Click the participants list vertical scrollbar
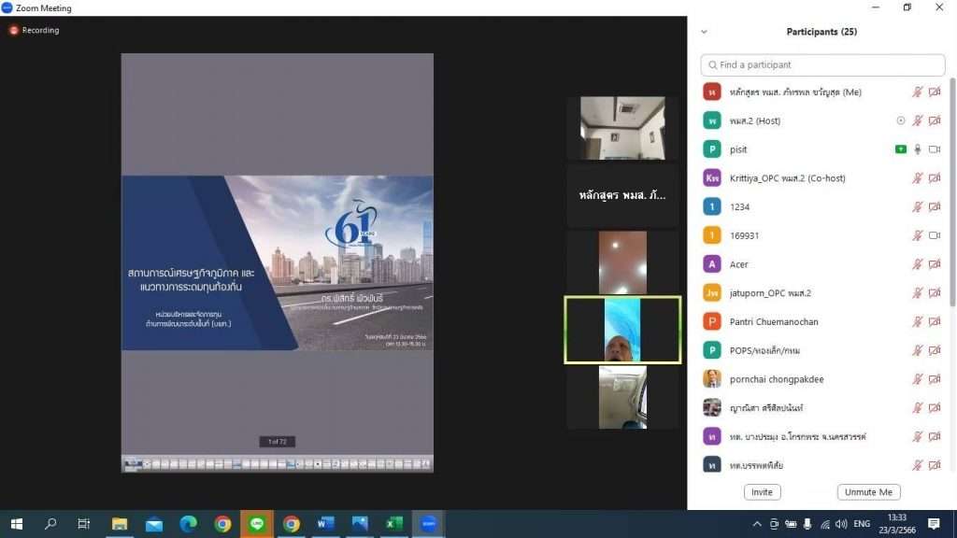Image resolution: width=957 pixels, height=538 pixels. 951,187
